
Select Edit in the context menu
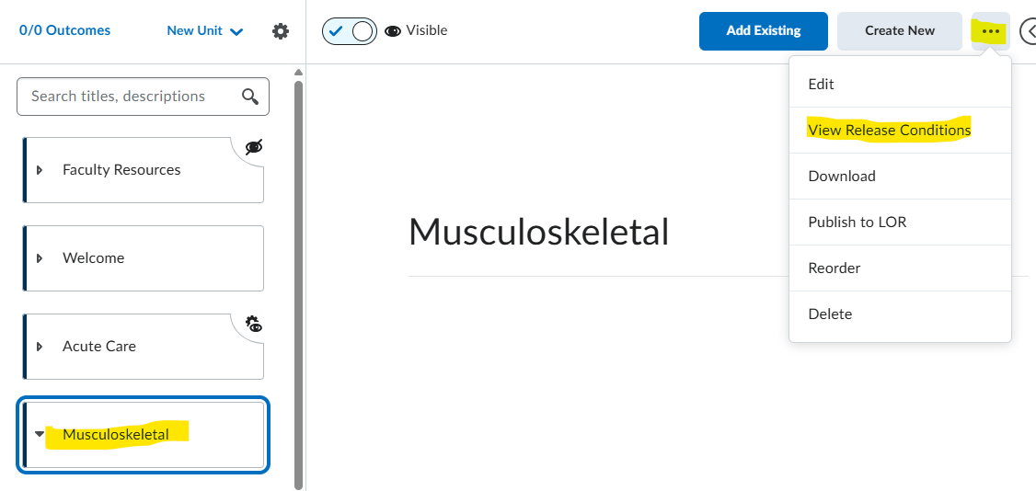point(821,84)
